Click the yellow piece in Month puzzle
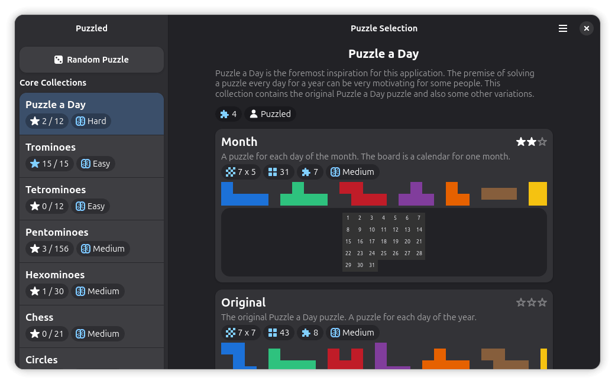Image resolution: width=615 pixels, height=384 pixels. [538, 194]
